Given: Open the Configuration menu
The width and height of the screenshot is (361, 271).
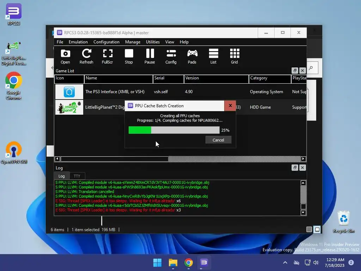Looking at the screenshot, I should 106,42.
